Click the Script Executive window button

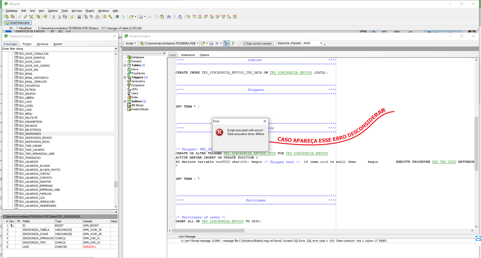[18, 23]
